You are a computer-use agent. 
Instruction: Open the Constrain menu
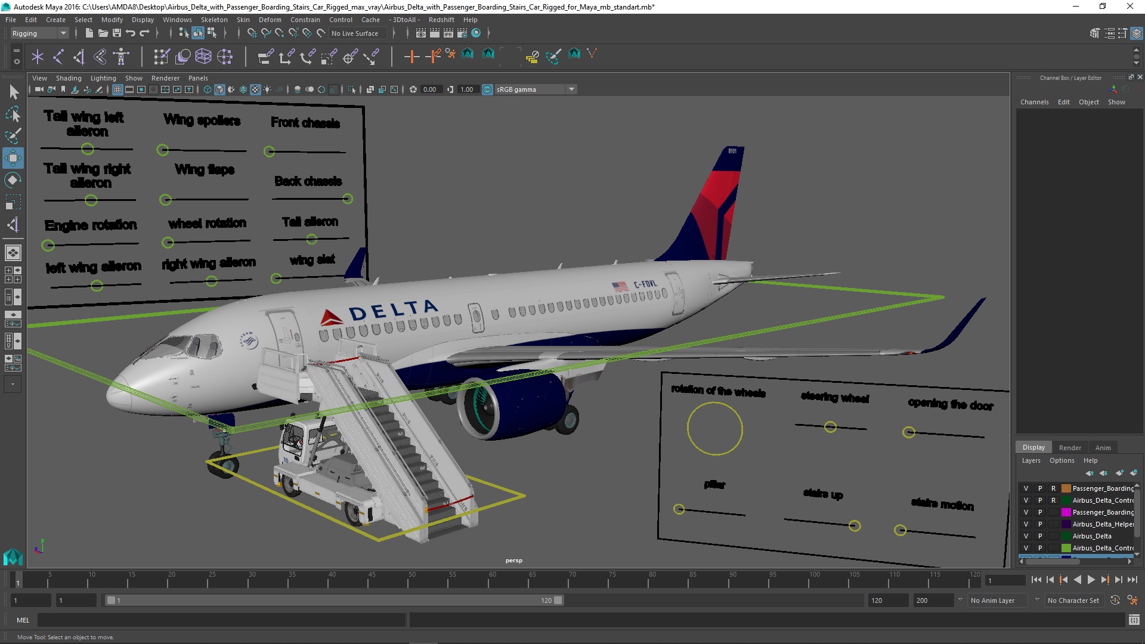coord(305,20)
